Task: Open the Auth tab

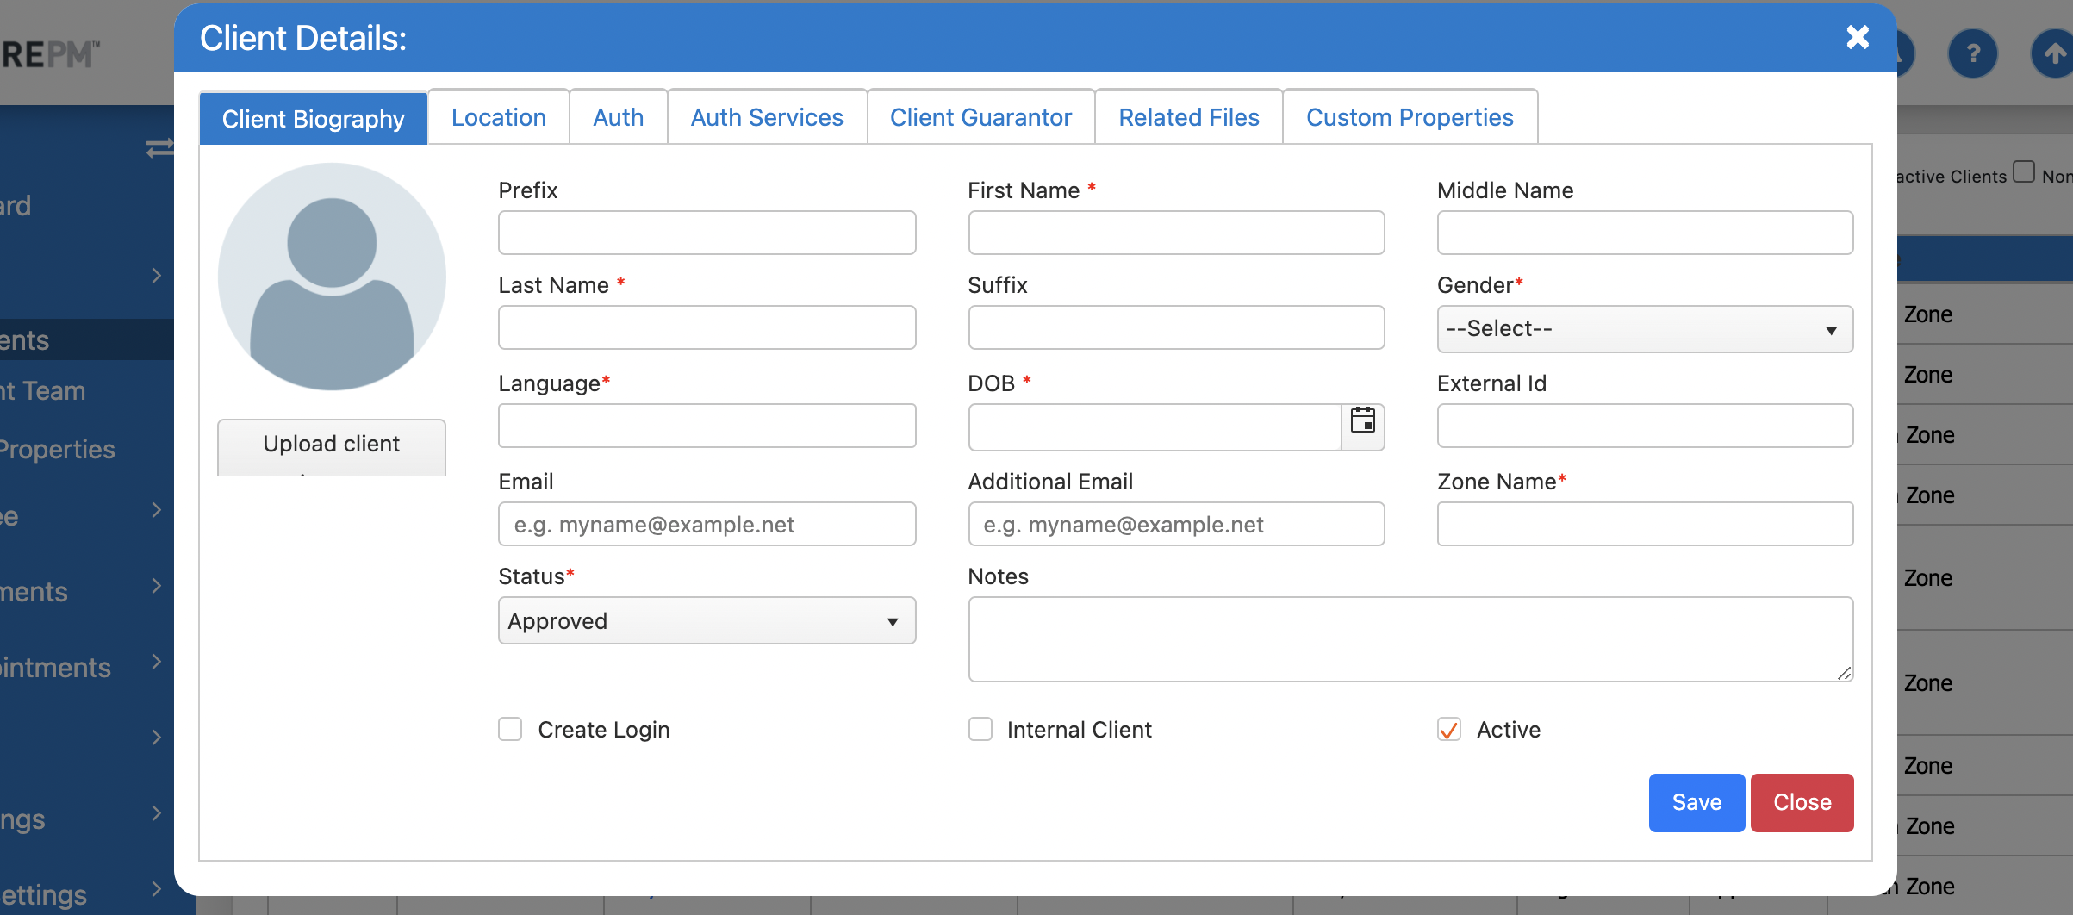Action: [x=618, y=117]
